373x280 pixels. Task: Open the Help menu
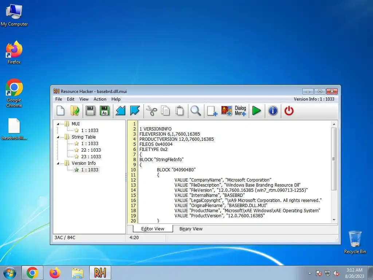pyautogui.click(x=116, y=99)
